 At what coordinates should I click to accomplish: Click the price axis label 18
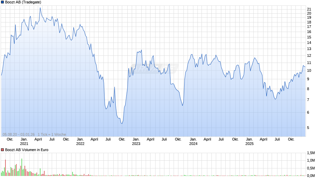pyautogui.click(x=309, y=22)
